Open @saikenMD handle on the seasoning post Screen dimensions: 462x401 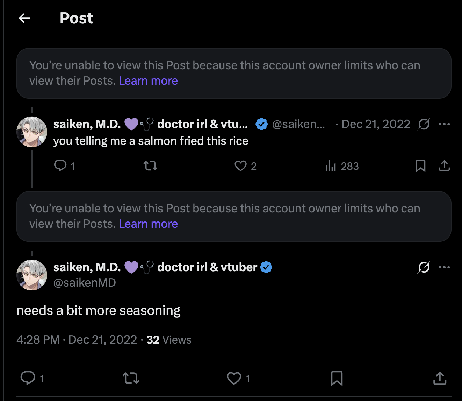point(85,283)
